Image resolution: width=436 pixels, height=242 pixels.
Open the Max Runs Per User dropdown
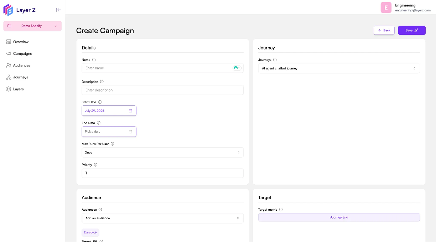(x=162, y=152)
